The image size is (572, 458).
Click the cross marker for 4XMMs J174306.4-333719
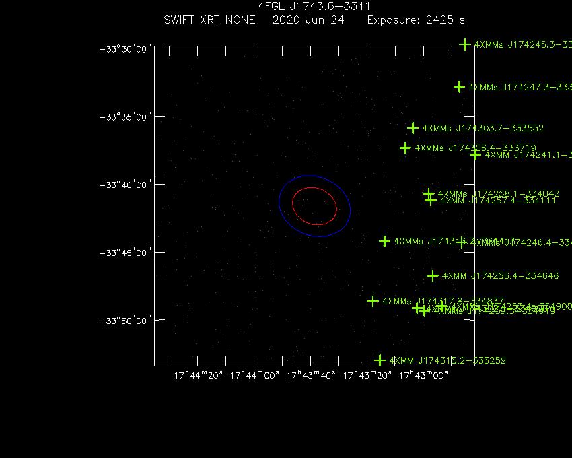tap(405, 148)
